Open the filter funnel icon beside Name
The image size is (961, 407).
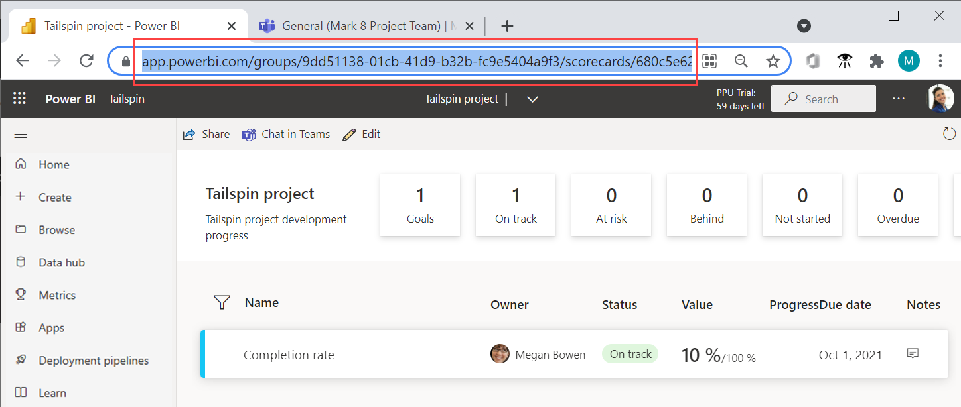point(222,303)
